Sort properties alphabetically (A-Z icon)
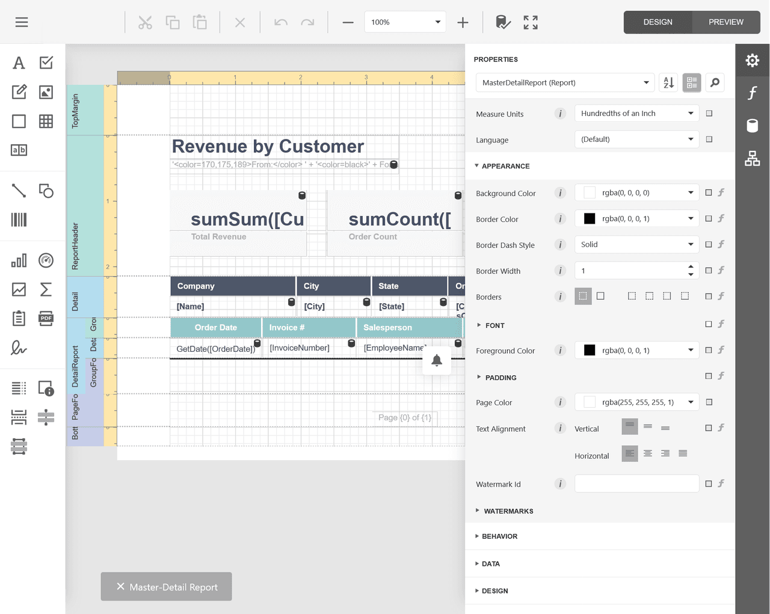 (669, 82)
